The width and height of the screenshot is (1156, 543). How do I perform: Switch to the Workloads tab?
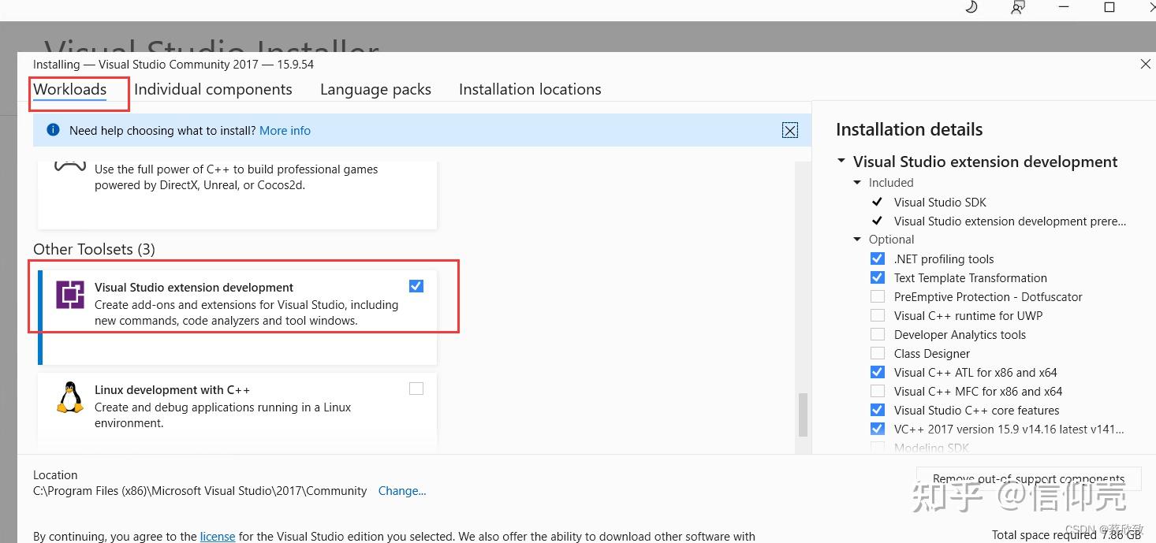point(69,90)
